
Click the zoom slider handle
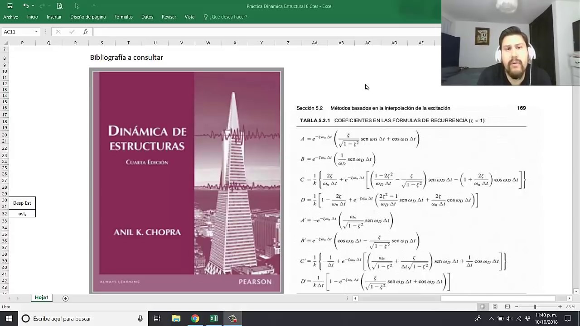pos(535,307)
